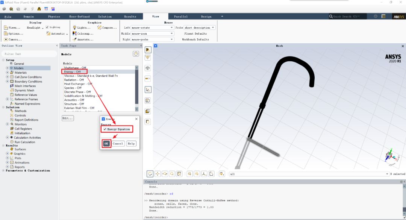Image resolution: width=406 pixels, height=220 pixels.
Task: Click Fluent Defaults
Action: pos(195,34)
